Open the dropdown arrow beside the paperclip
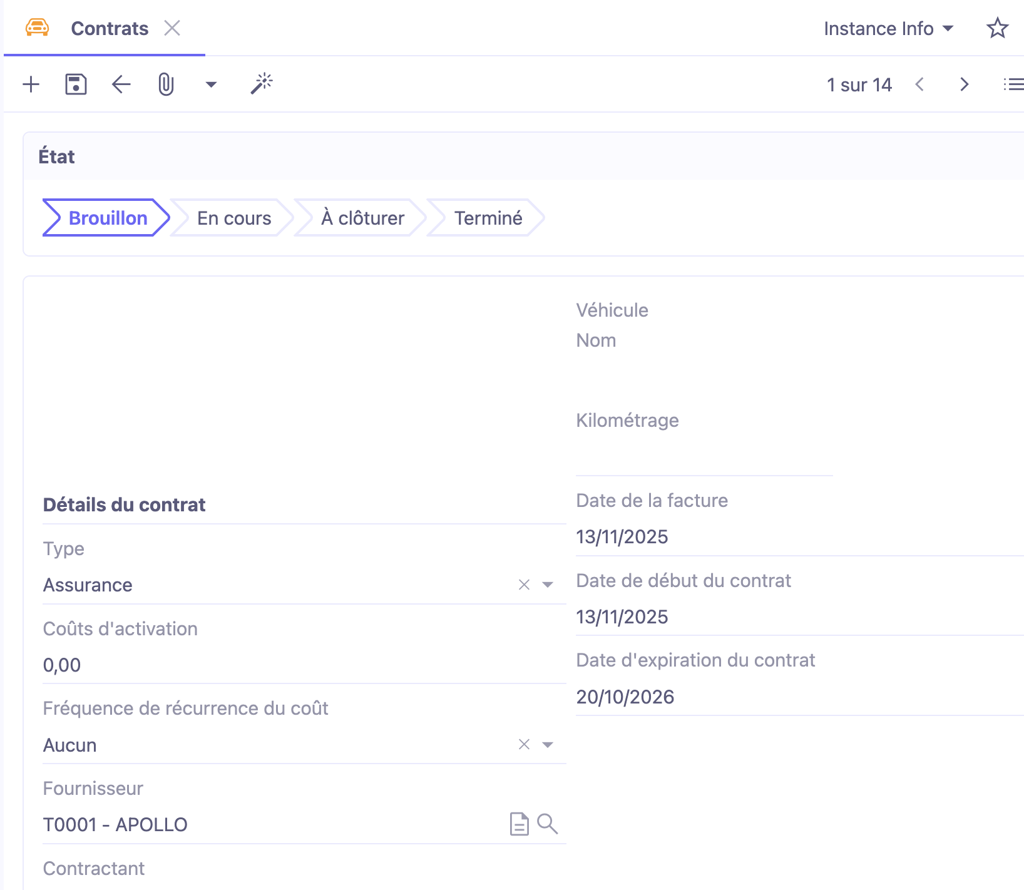 tap(211, 84)
